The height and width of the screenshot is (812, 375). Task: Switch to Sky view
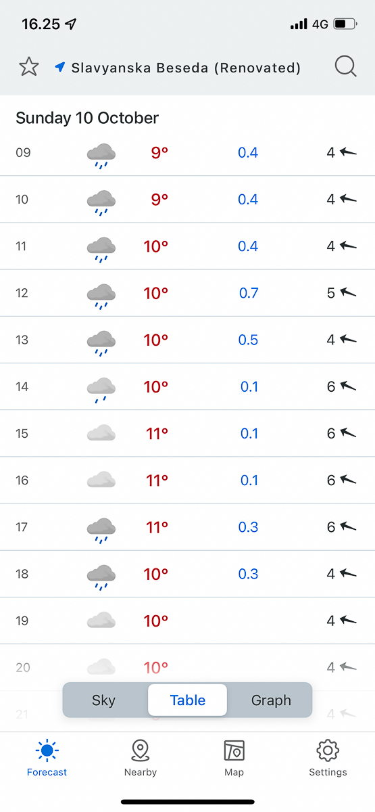103,700
